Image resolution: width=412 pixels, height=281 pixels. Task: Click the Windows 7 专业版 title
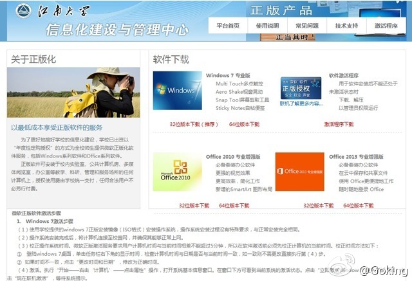(228, 75)
